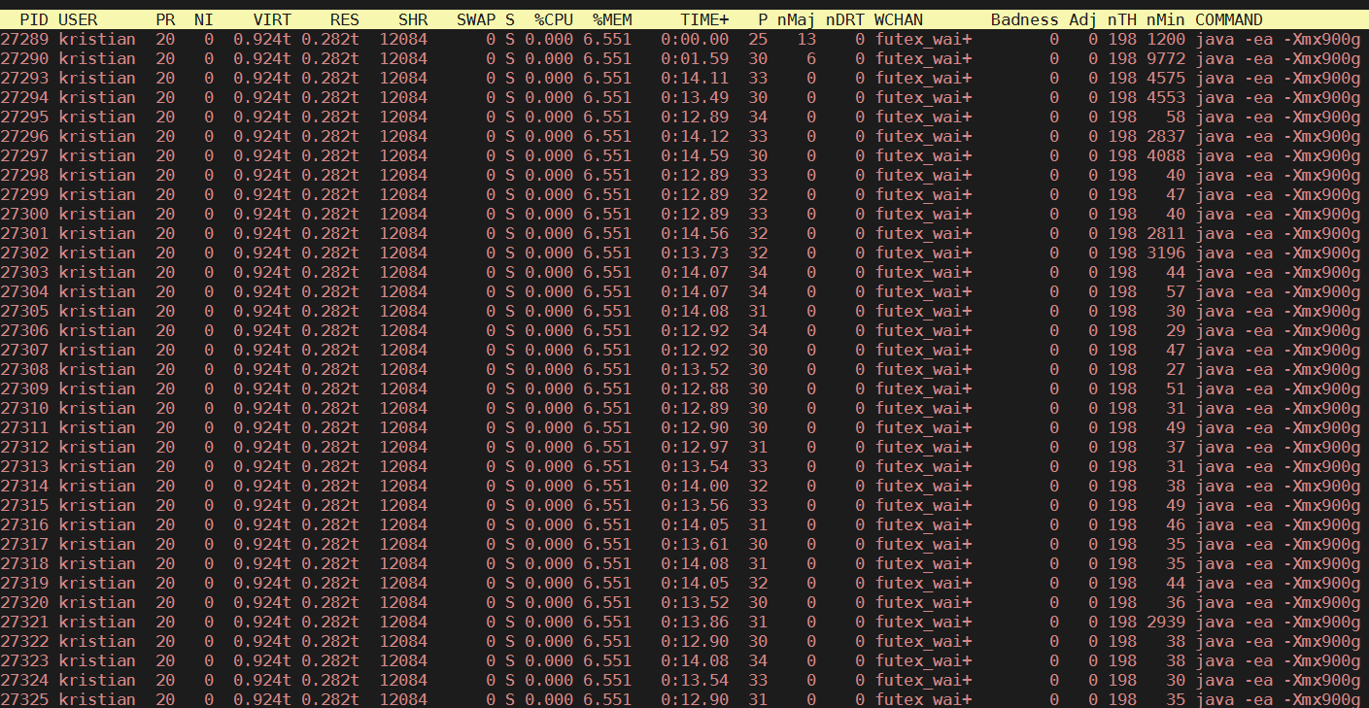Click the TIME+ value 0:13.49
Image resolution: width=1369 pixels, height=708 pixels.
[x=695, y=97]
